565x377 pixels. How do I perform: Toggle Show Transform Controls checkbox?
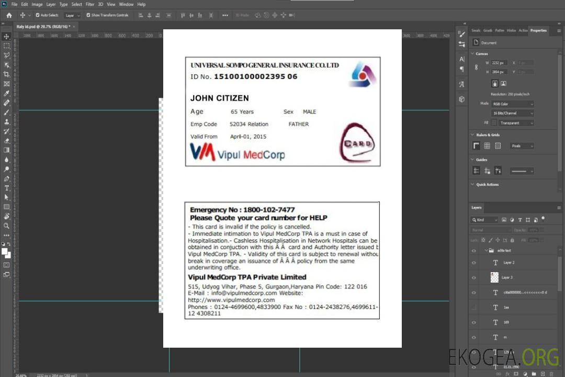point(88,15)
